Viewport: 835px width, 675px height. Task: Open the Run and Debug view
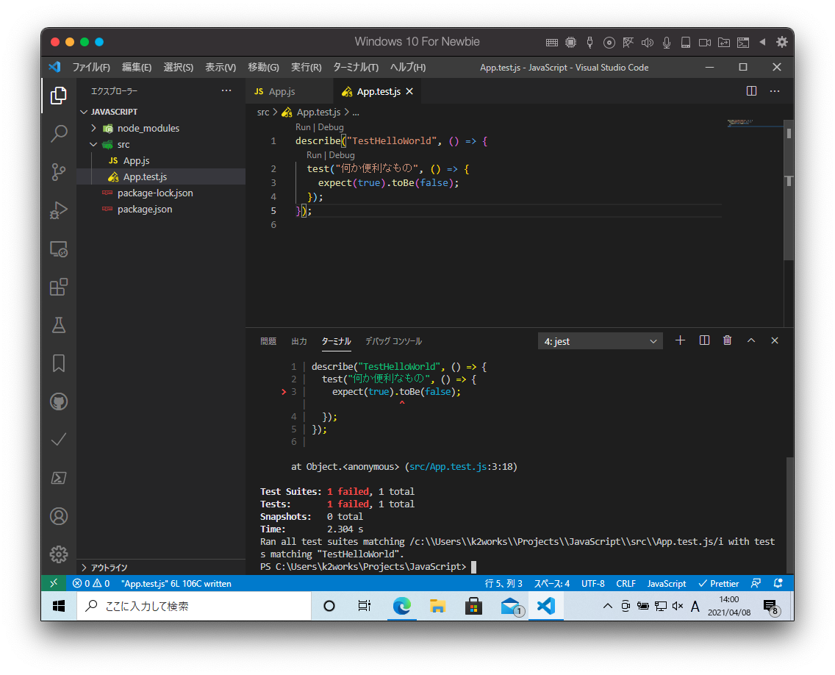point(59,210)
